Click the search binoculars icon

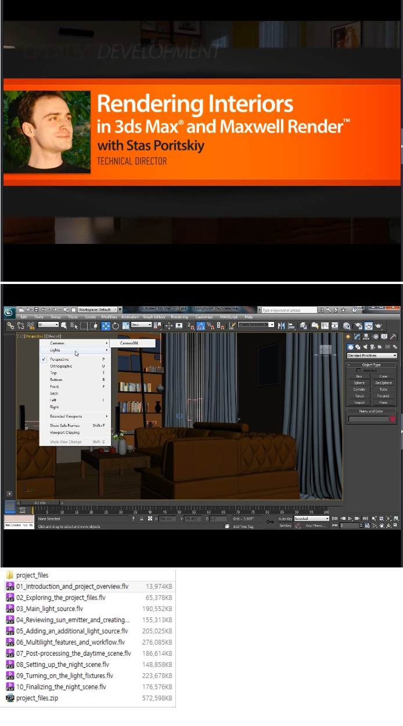pos(321,310)
